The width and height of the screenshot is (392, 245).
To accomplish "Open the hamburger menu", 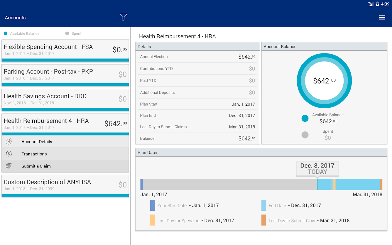I will (x=382, y=17).
